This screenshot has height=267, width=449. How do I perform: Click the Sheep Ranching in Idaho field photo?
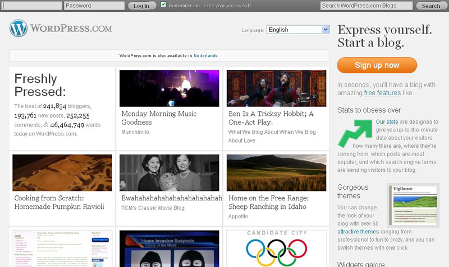tap(276, 172)
